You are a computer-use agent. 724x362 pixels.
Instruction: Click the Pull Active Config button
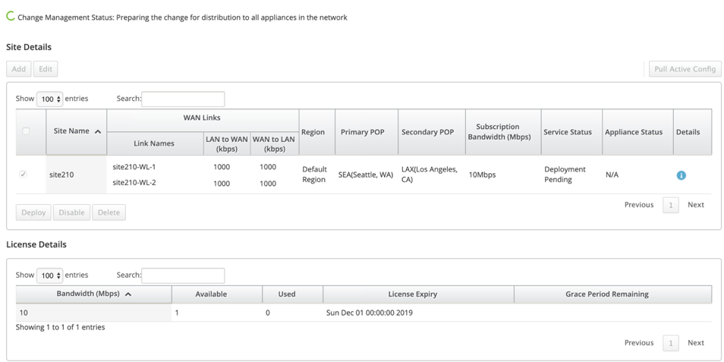(x=685, y=69)
